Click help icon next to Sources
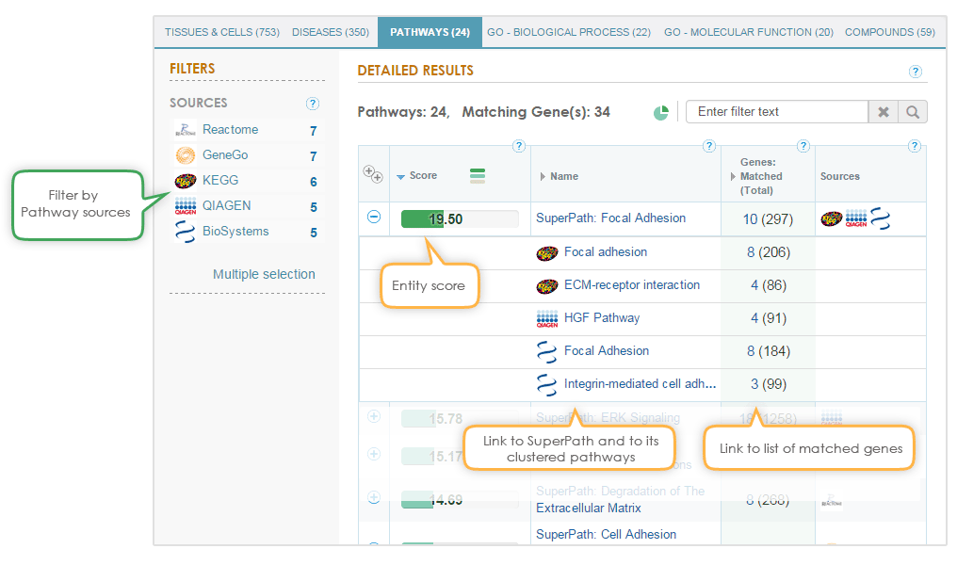The image size is (957, 565). [313, 104]
